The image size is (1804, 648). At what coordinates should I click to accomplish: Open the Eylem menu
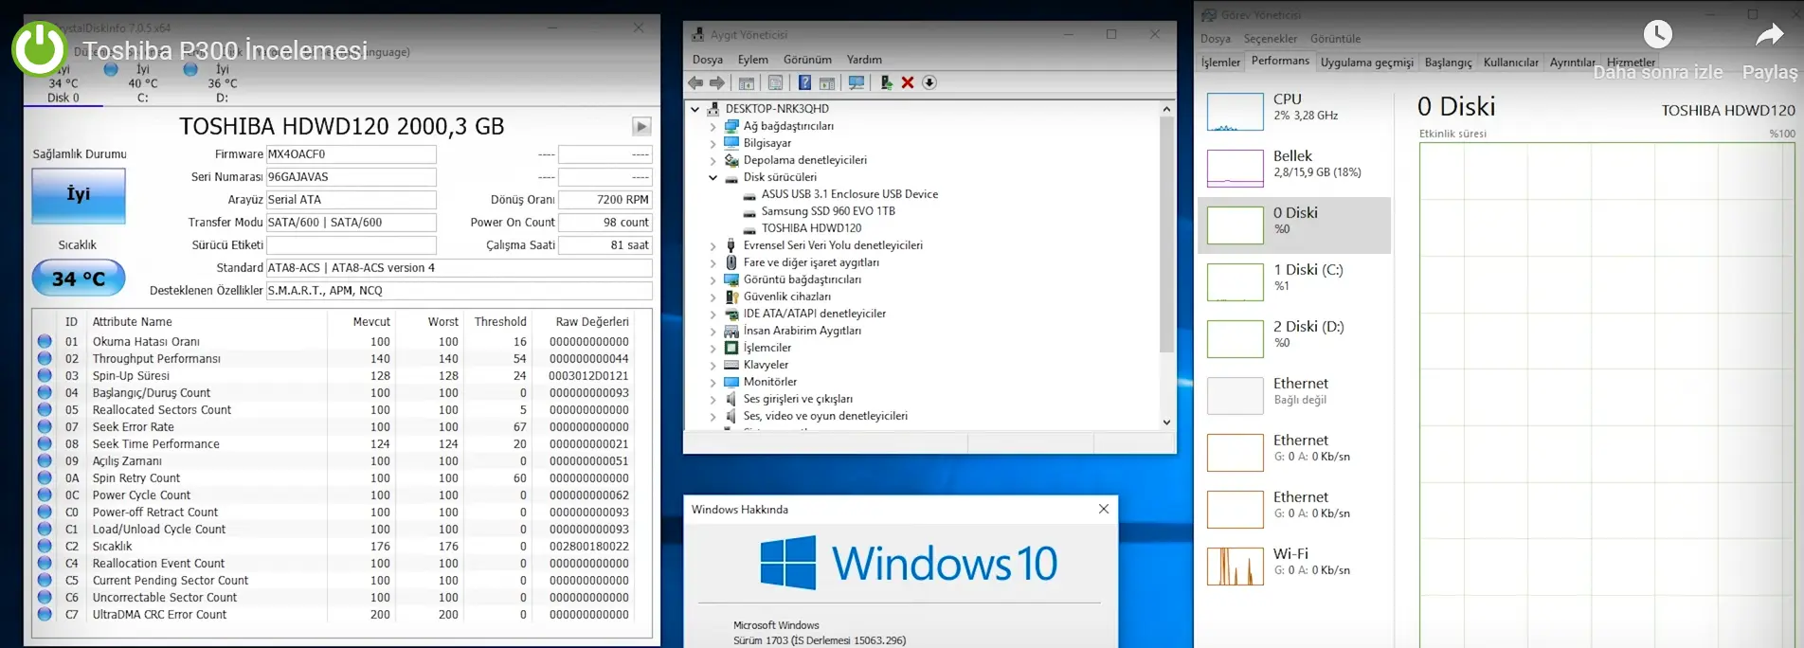753,59
